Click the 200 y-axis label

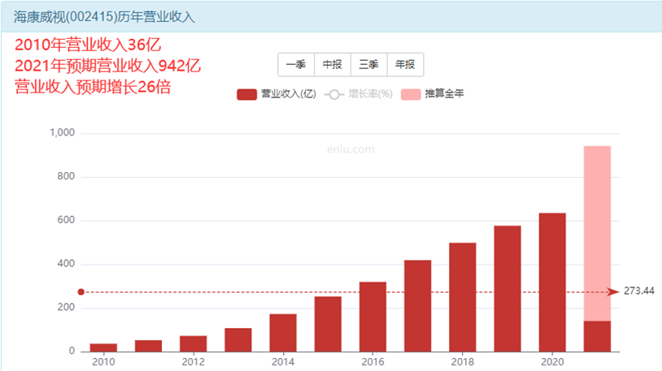click(x=66, y=308)
